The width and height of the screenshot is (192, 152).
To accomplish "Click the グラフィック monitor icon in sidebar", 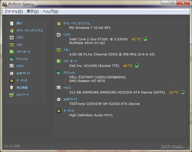I will pos(12,59).
